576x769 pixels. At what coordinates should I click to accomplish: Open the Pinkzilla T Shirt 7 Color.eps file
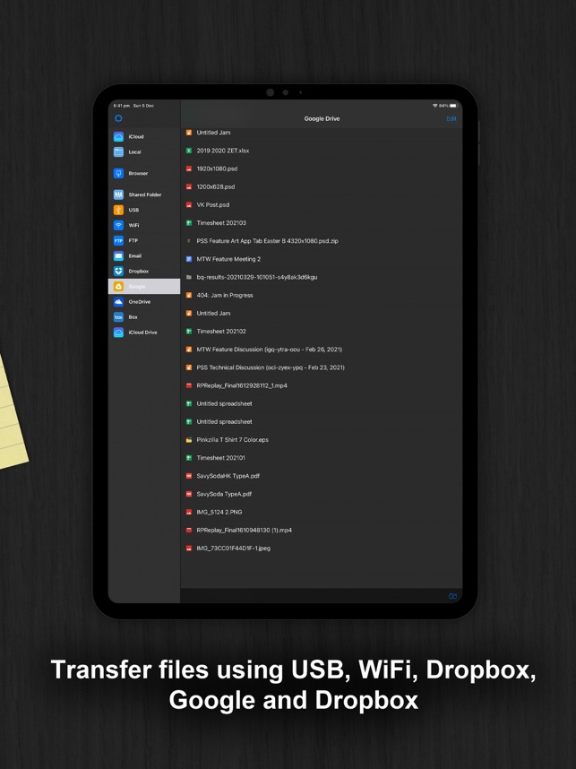click(x=232, y=440)
